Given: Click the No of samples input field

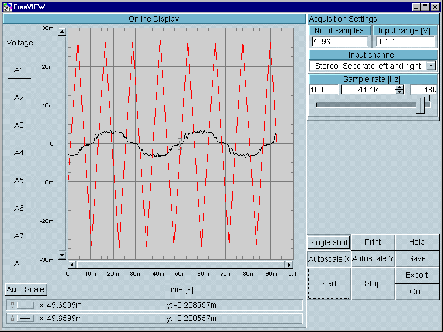Looking at the screenshot, I should 339,41.
